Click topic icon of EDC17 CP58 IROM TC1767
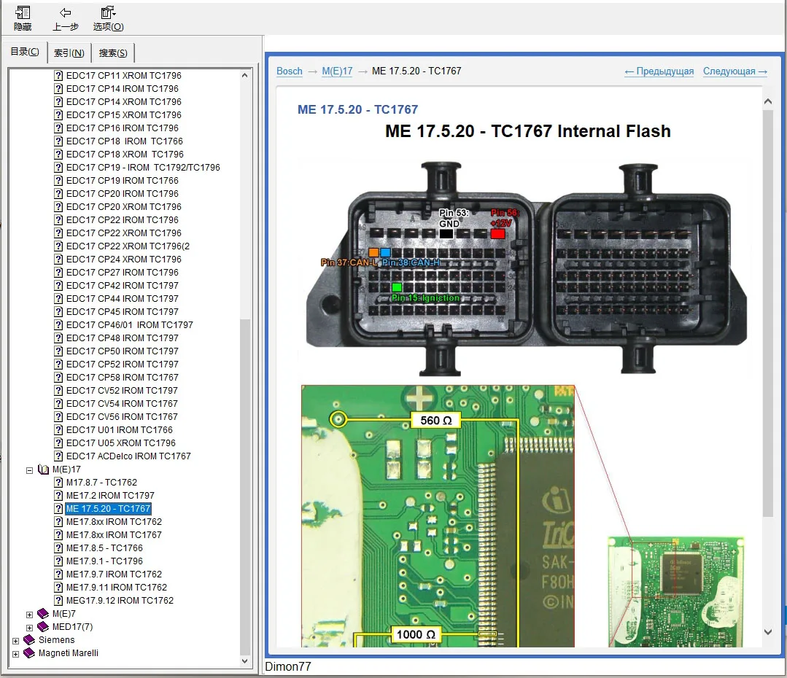The image size is (787, 678). (59, 378)
